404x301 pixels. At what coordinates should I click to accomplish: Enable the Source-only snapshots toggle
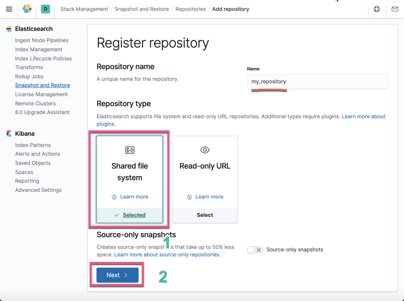[255, 249]
